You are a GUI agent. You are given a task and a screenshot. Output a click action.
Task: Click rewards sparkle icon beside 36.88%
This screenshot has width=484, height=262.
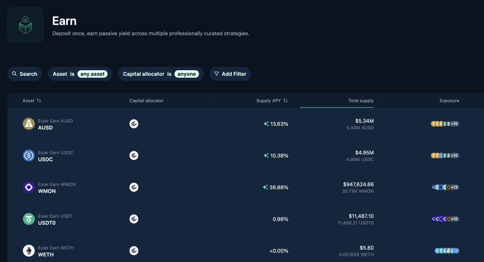(x=265, y=187)
